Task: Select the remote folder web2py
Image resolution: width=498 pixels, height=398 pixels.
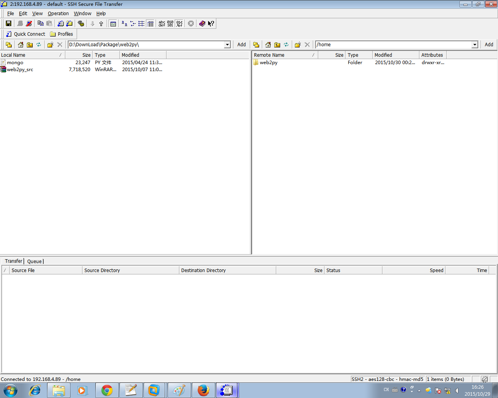Action: point(268,63)
